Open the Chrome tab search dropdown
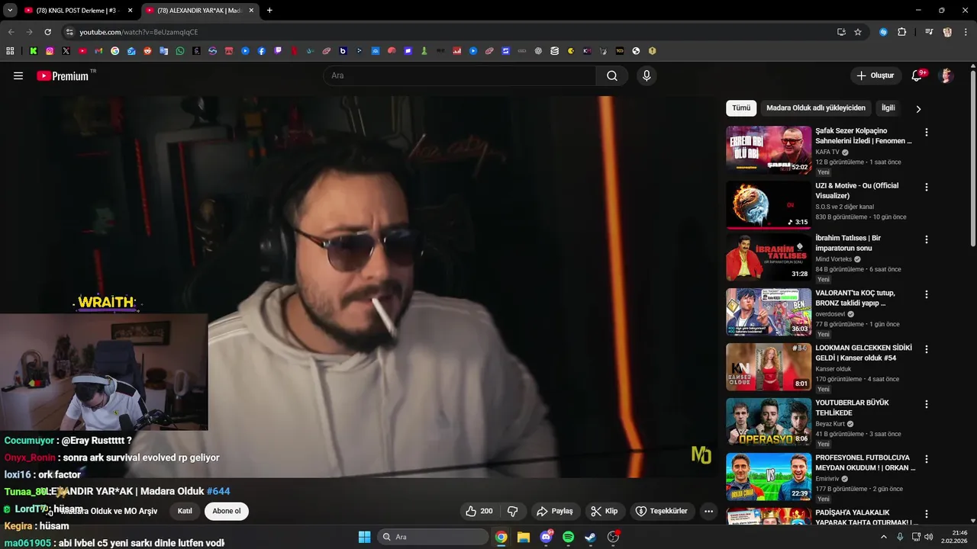This screenshot has height=549, width=977. coord(10,10)
